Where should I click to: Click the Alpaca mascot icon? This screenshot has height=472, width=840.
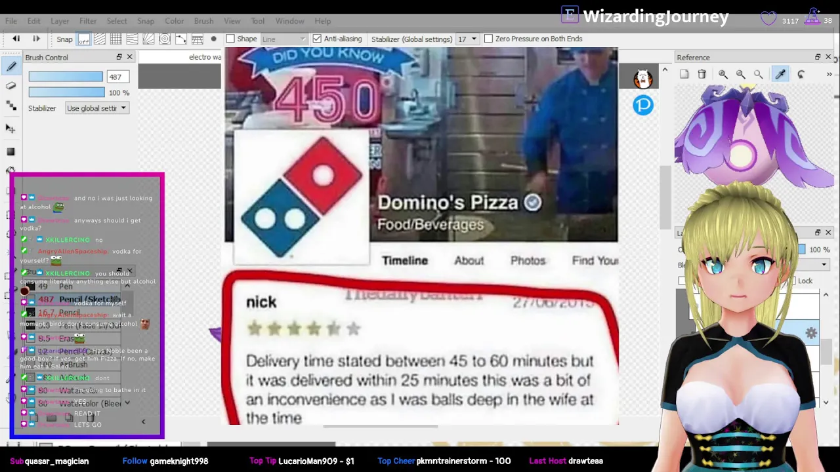[643, 79]
